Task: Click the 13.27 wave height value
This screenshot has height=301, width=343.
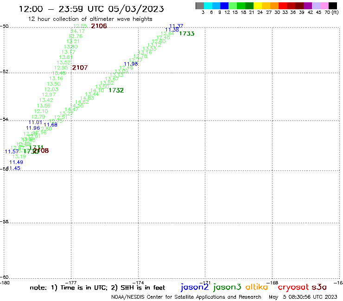Action: click(66, 113)
